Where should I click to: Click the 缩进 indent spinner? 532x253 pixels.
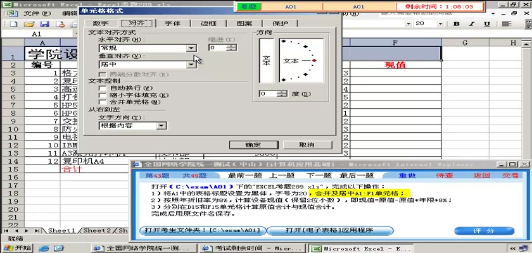click(x=232, y=48)
